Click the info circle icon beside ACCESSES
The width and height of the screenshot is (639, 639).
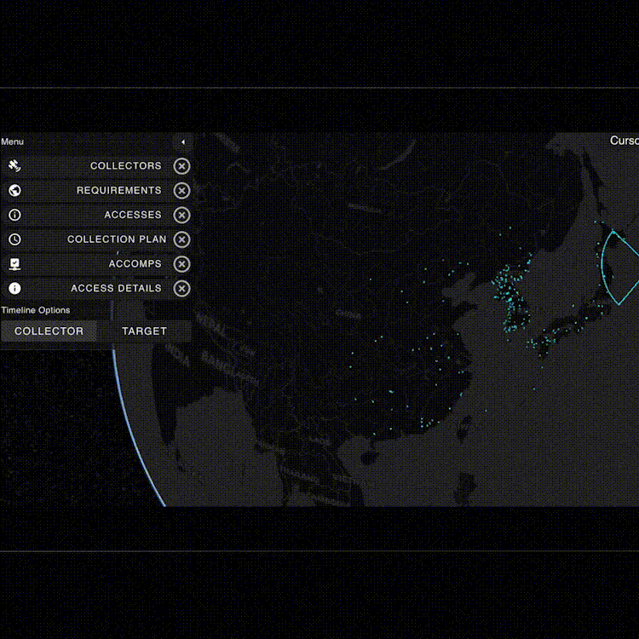click(14, 215)
